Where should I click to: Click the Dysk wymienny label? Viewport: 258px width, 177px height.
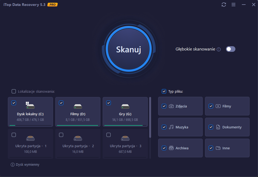point(28,165)
